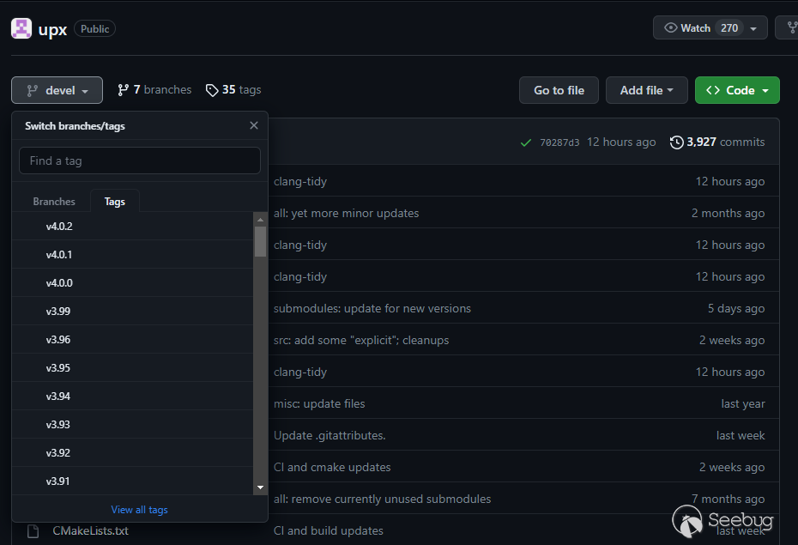Select tag v4.0.0
The width and height of the screenshot is (798, 545).
132,283
